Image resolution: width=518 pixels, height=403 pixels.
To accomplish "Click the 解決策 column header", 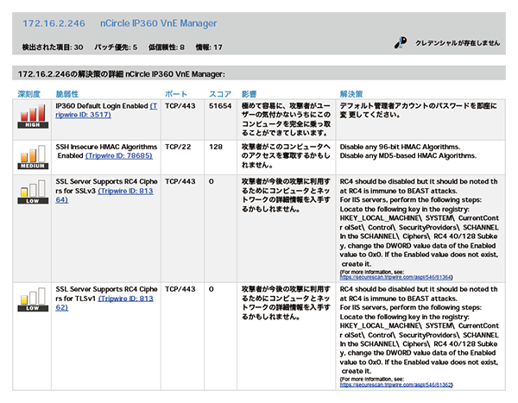I will click(351, 94).
